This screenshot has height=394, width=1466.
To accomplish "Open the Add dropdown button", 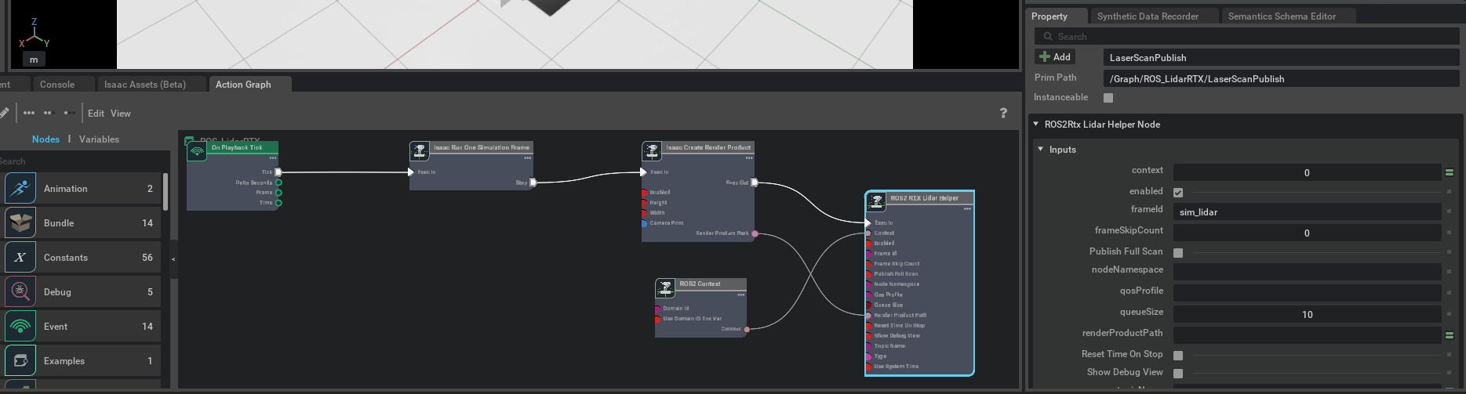I will (x=1055, y=57).
